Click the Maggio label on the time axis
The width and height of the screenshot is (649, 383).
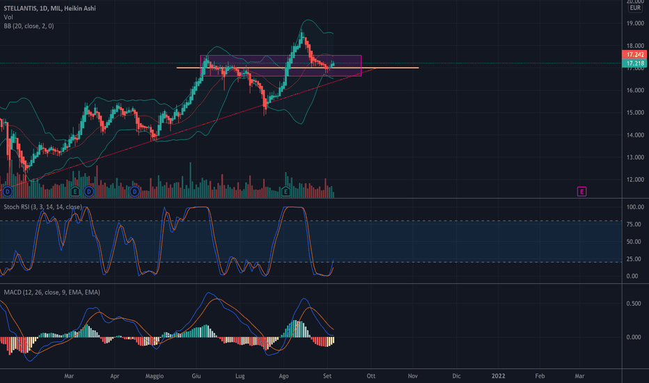pyautogui.click(x=155, y=376)
